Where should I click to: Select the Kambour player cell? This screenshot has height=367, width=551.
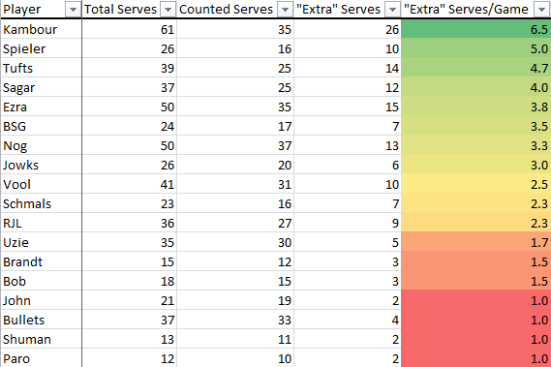[41, 29]
